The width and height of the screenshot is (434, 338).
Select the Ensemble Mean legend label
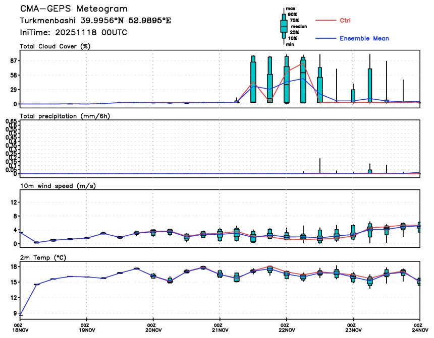364,38
